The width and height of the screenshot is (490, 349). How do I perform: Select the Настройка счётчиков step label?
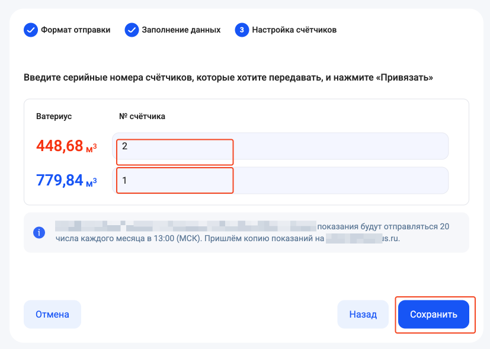click(294, 30)
